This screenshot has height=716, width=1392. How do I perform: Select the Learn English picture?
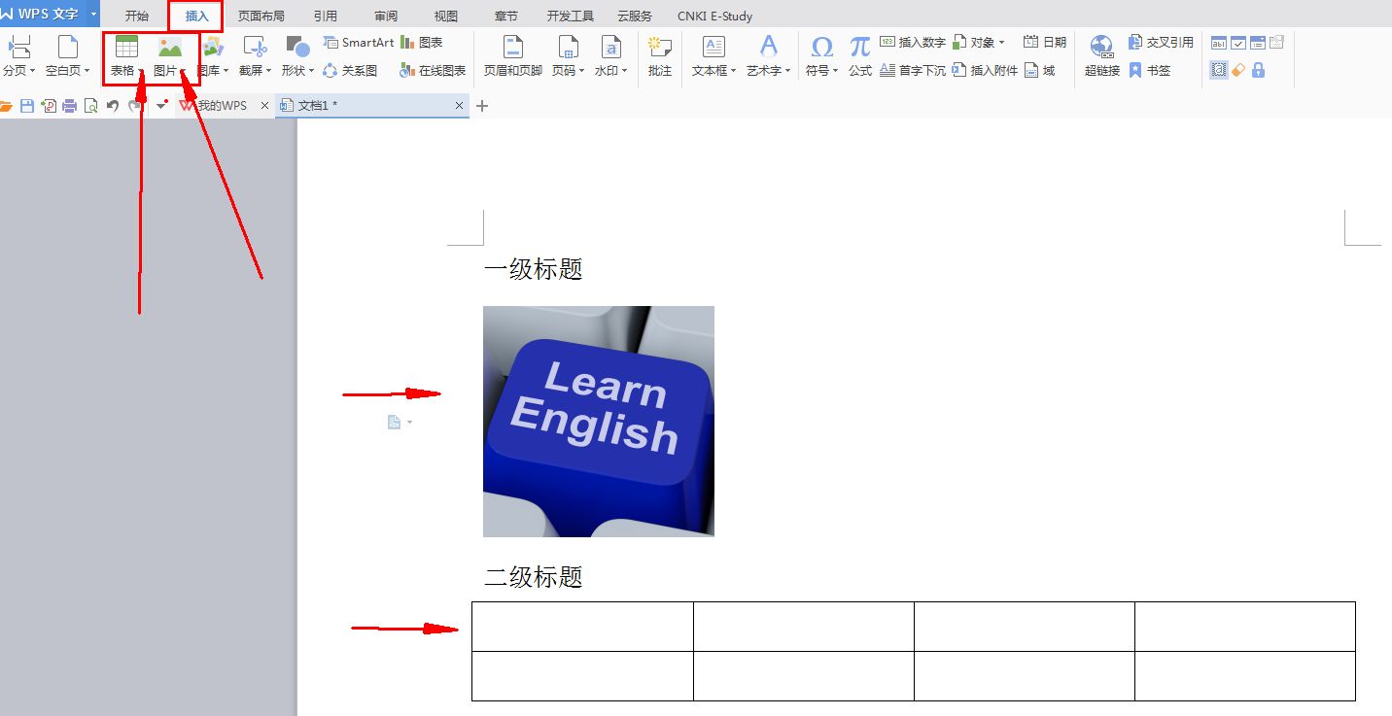(x=599, y=422)
